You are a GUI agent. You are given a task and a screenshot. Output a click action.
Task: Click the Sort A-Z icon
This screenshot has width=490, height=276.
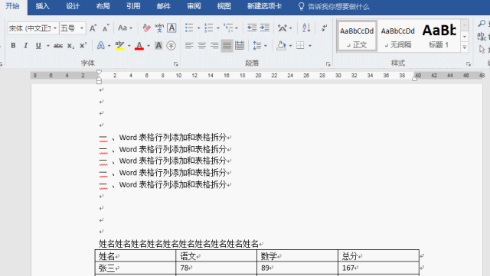[306, 28]
